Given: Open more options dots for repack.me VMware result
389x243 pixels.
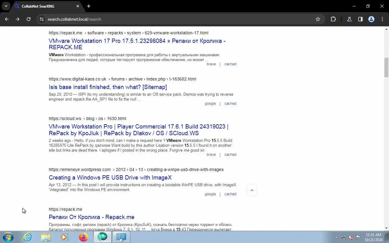Looking at the screenshot, I should click(x=220, y=64).
